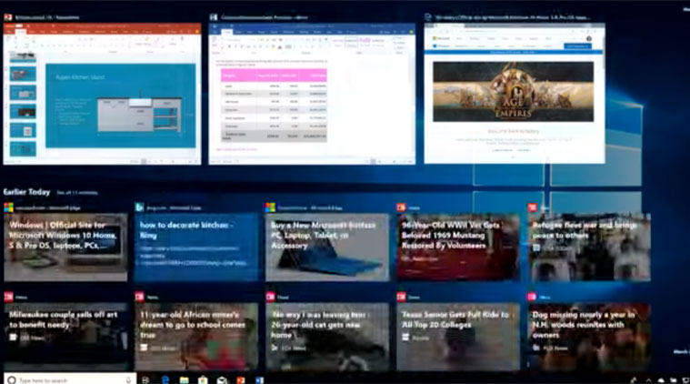Open the Windows Official Site activity card
Image resolution: width=690 pixels, height=384 pixels.
[x=65, y=248]
